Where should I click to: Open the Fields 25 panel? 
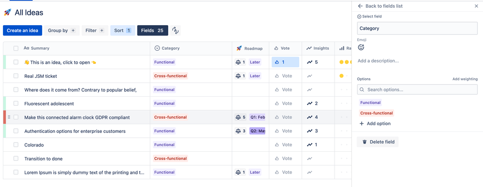[x=152, y=30]
